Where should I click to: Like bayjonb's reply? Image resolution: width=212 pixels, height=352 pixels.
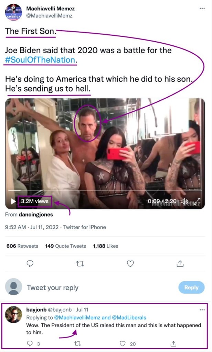(123, 343)
